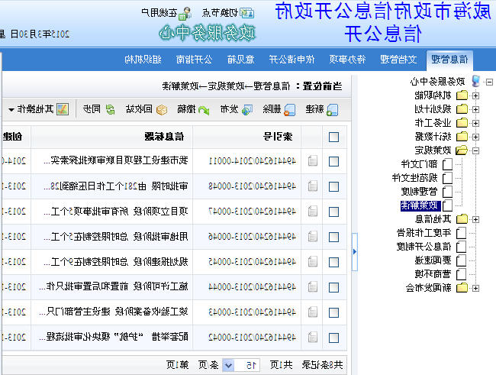
Task: Click document icon in row 2013-00045
Action: point(313,262)
